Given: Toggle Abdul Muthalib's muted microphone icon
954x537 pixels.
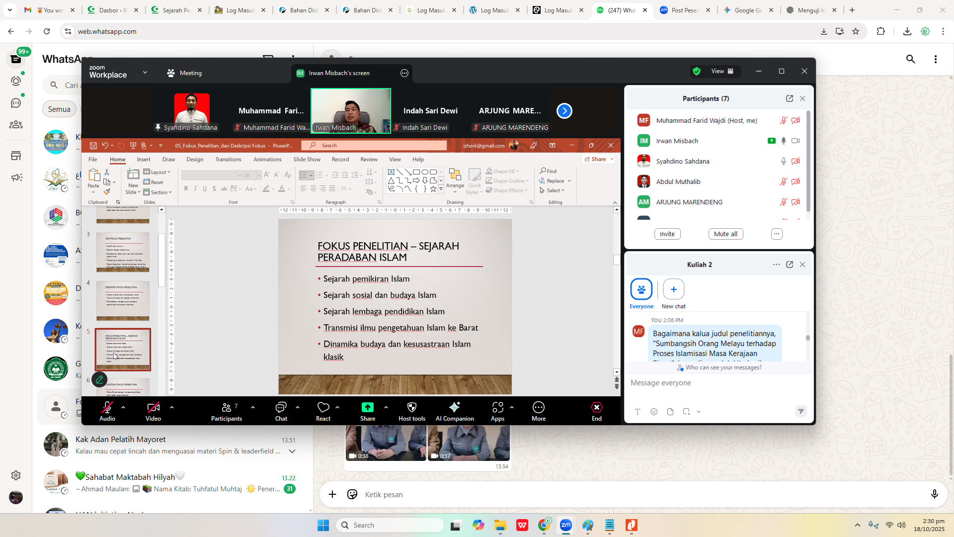Looking at the screenshot, I should tap(784, 182).
